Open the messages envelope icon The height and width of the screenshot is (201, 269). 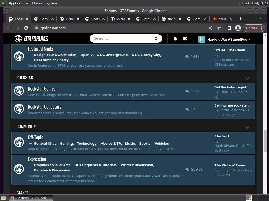[x=185, y=39]
